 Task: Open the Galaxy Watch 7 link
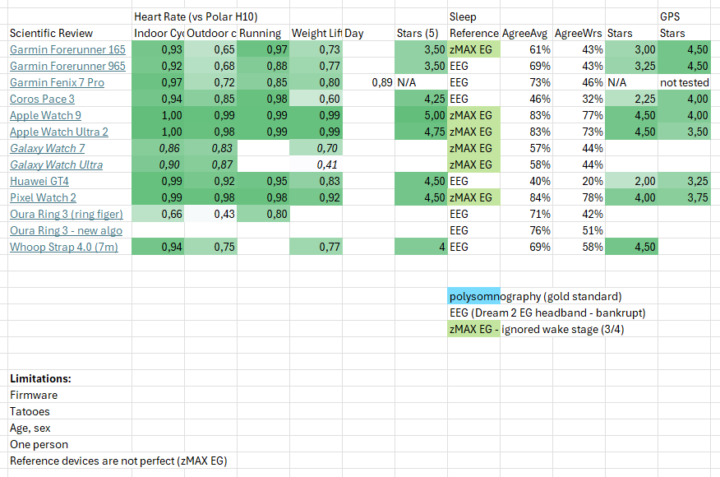click(x=47, y=149)
